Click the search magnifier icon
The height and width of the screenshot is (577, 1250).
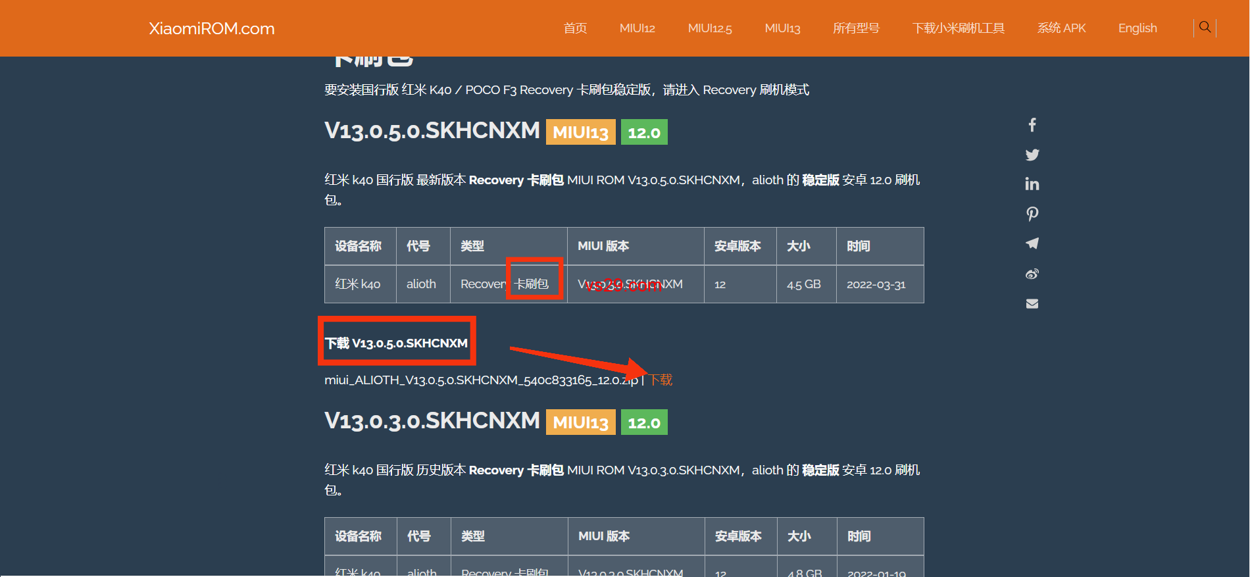(1205, 27)
